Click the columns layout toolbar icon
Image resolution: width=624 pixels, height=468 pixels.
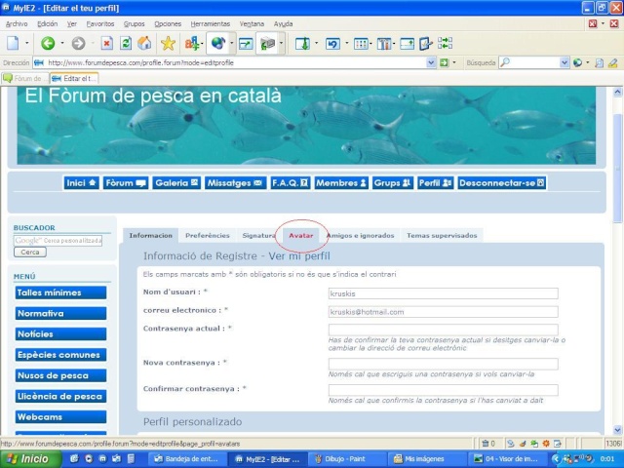coord(384,43)
